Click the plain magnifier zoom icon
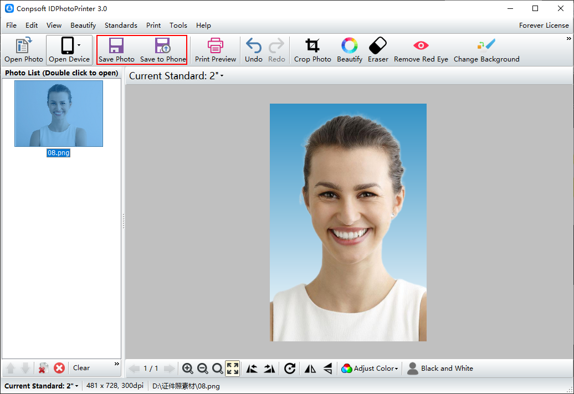Image resolution: width=574 pixels, height=394 pixels. (217, 369)
